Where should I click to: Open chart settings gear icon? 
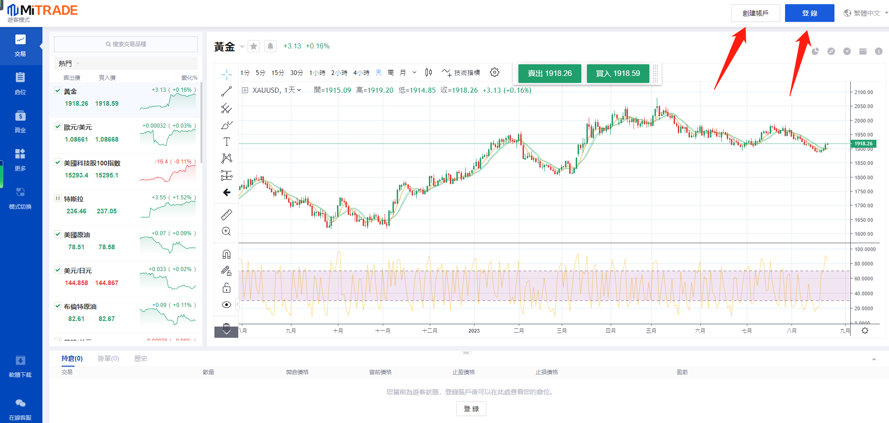495,72
